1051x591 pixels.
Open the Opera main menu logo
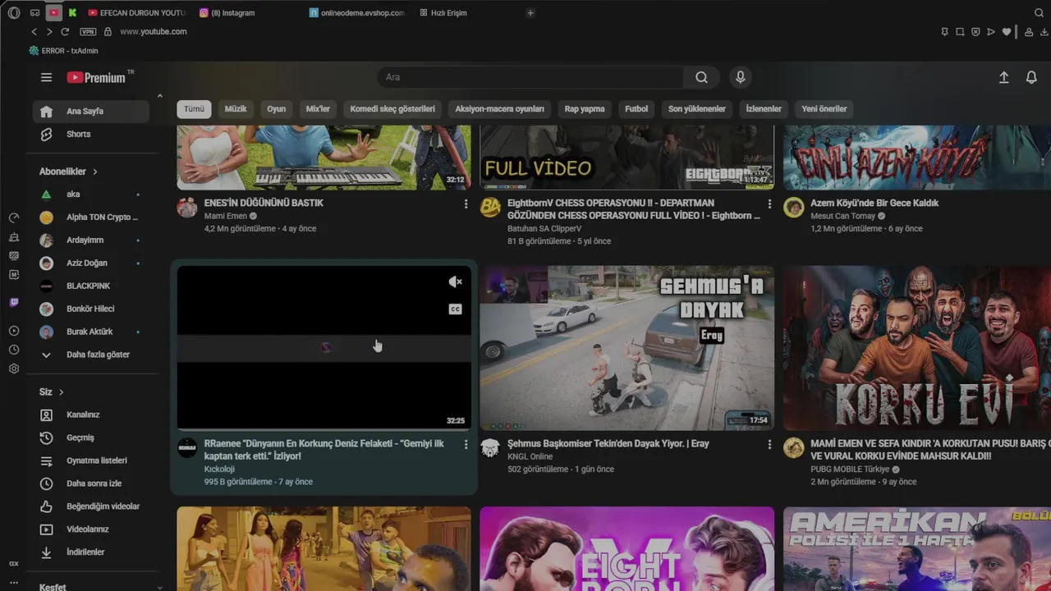14,12
